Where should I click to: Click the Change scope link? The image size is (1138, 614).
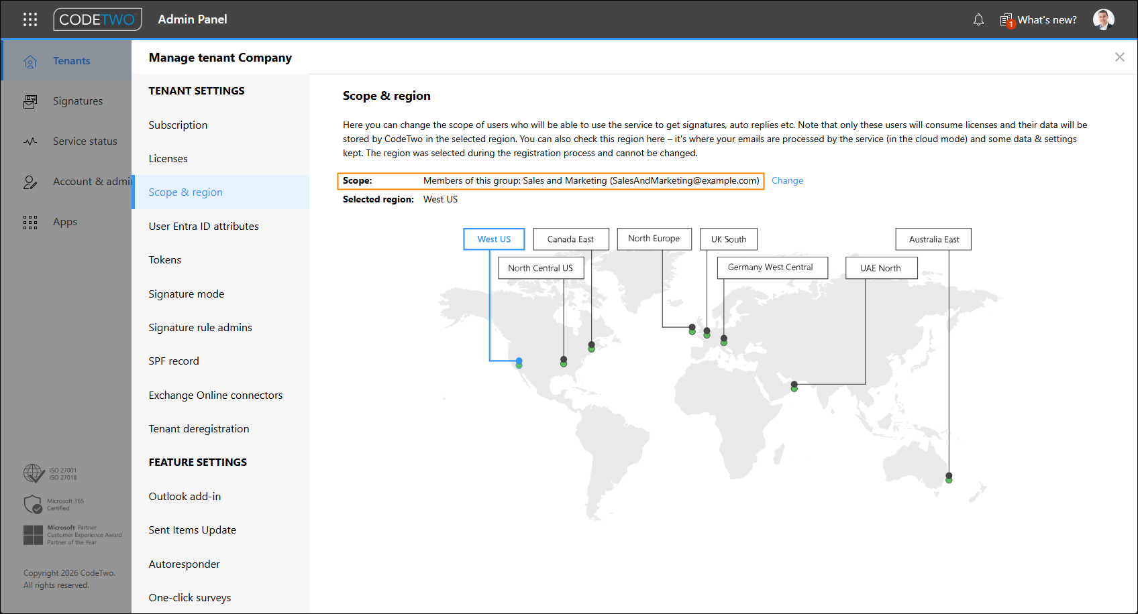tap(787, 180)
